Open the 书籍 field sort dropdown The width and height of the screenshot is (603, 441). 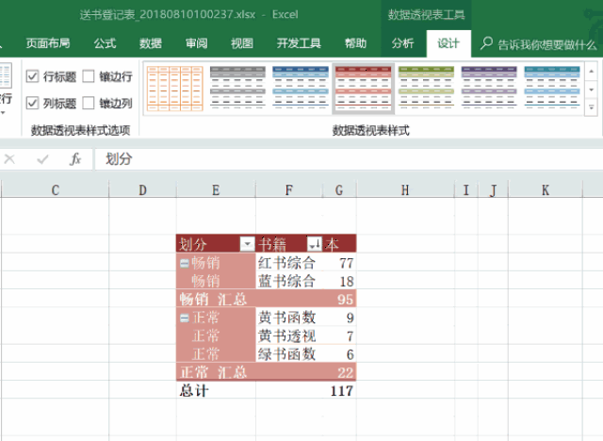pos(314,244)
